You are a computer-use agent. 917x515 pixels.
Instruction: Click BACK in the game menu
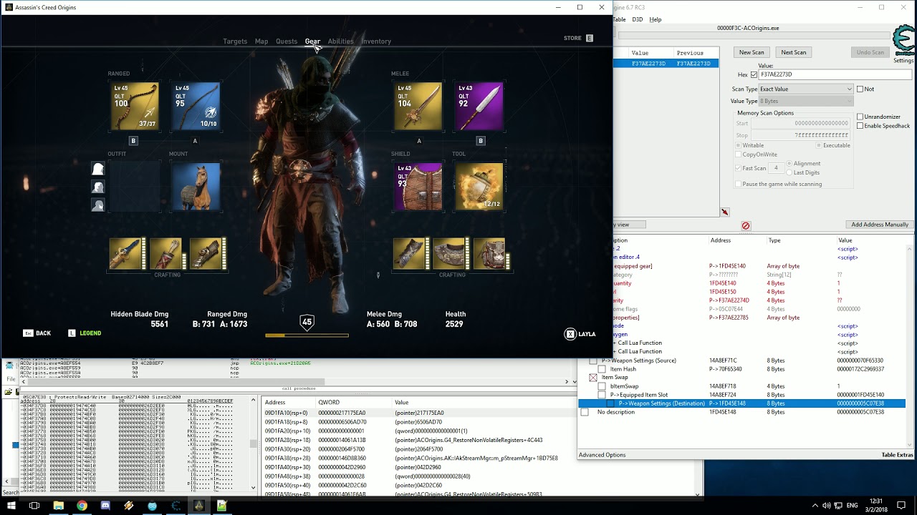[x=37, y=333]
